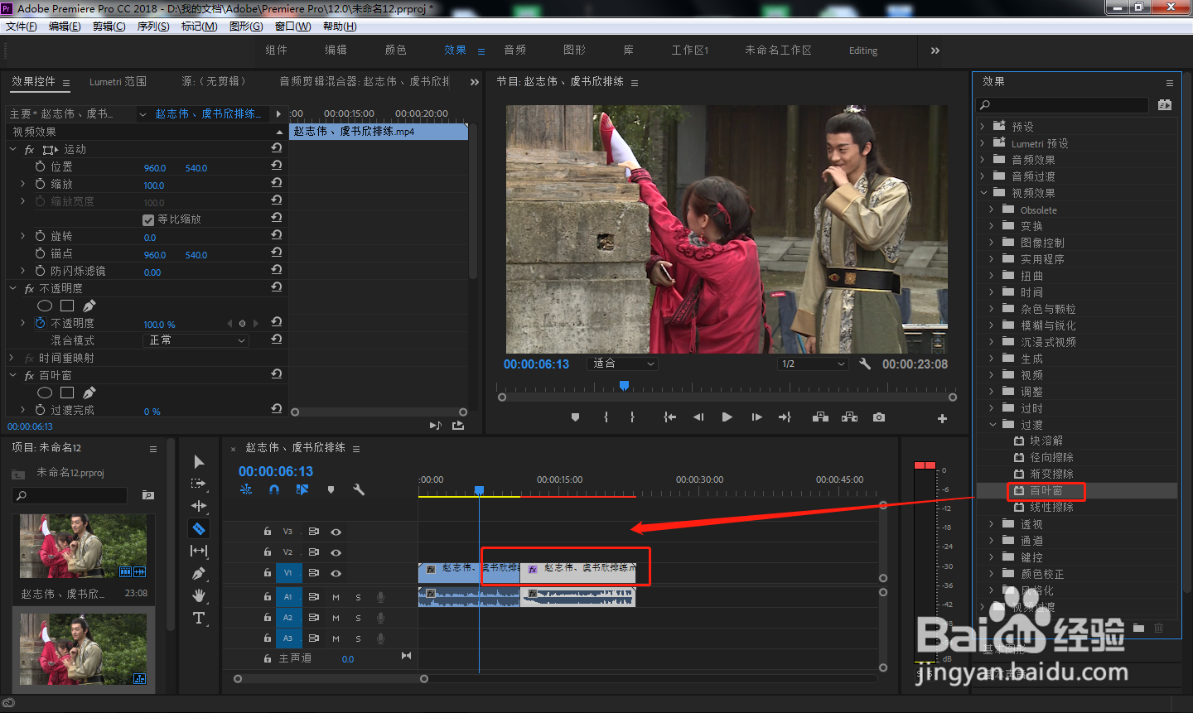Toggle V3 track output eye
This screenshot has width=1193, height=713.
pyautogui.click(x=336, y=532)
